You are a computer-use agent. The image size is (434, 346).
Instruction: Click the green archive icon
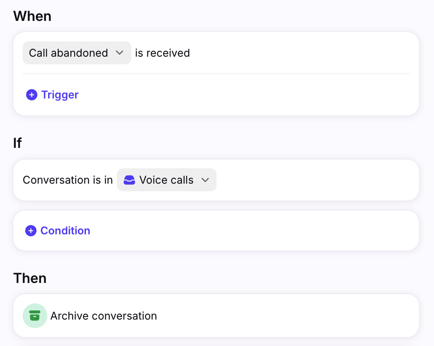click(35, 316)
